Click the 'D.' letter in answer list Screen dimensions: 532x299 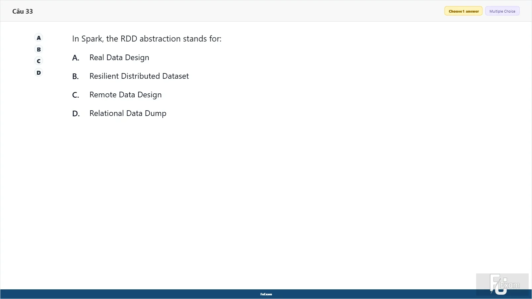pos(76,114)
